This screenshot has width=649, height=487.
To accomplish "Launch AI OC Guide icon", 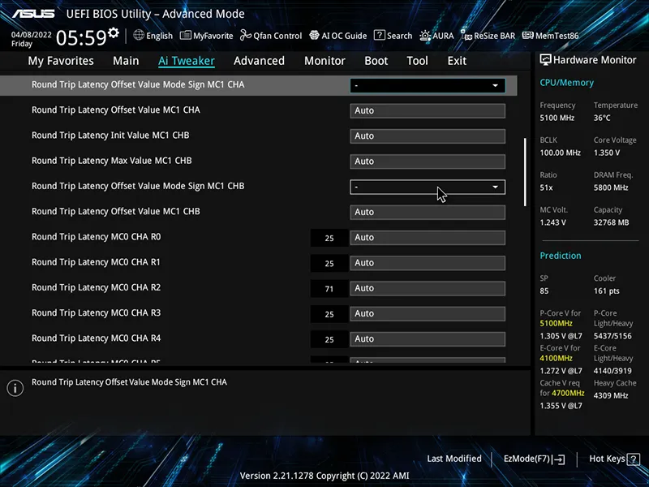I will click(x=315, y=35).
